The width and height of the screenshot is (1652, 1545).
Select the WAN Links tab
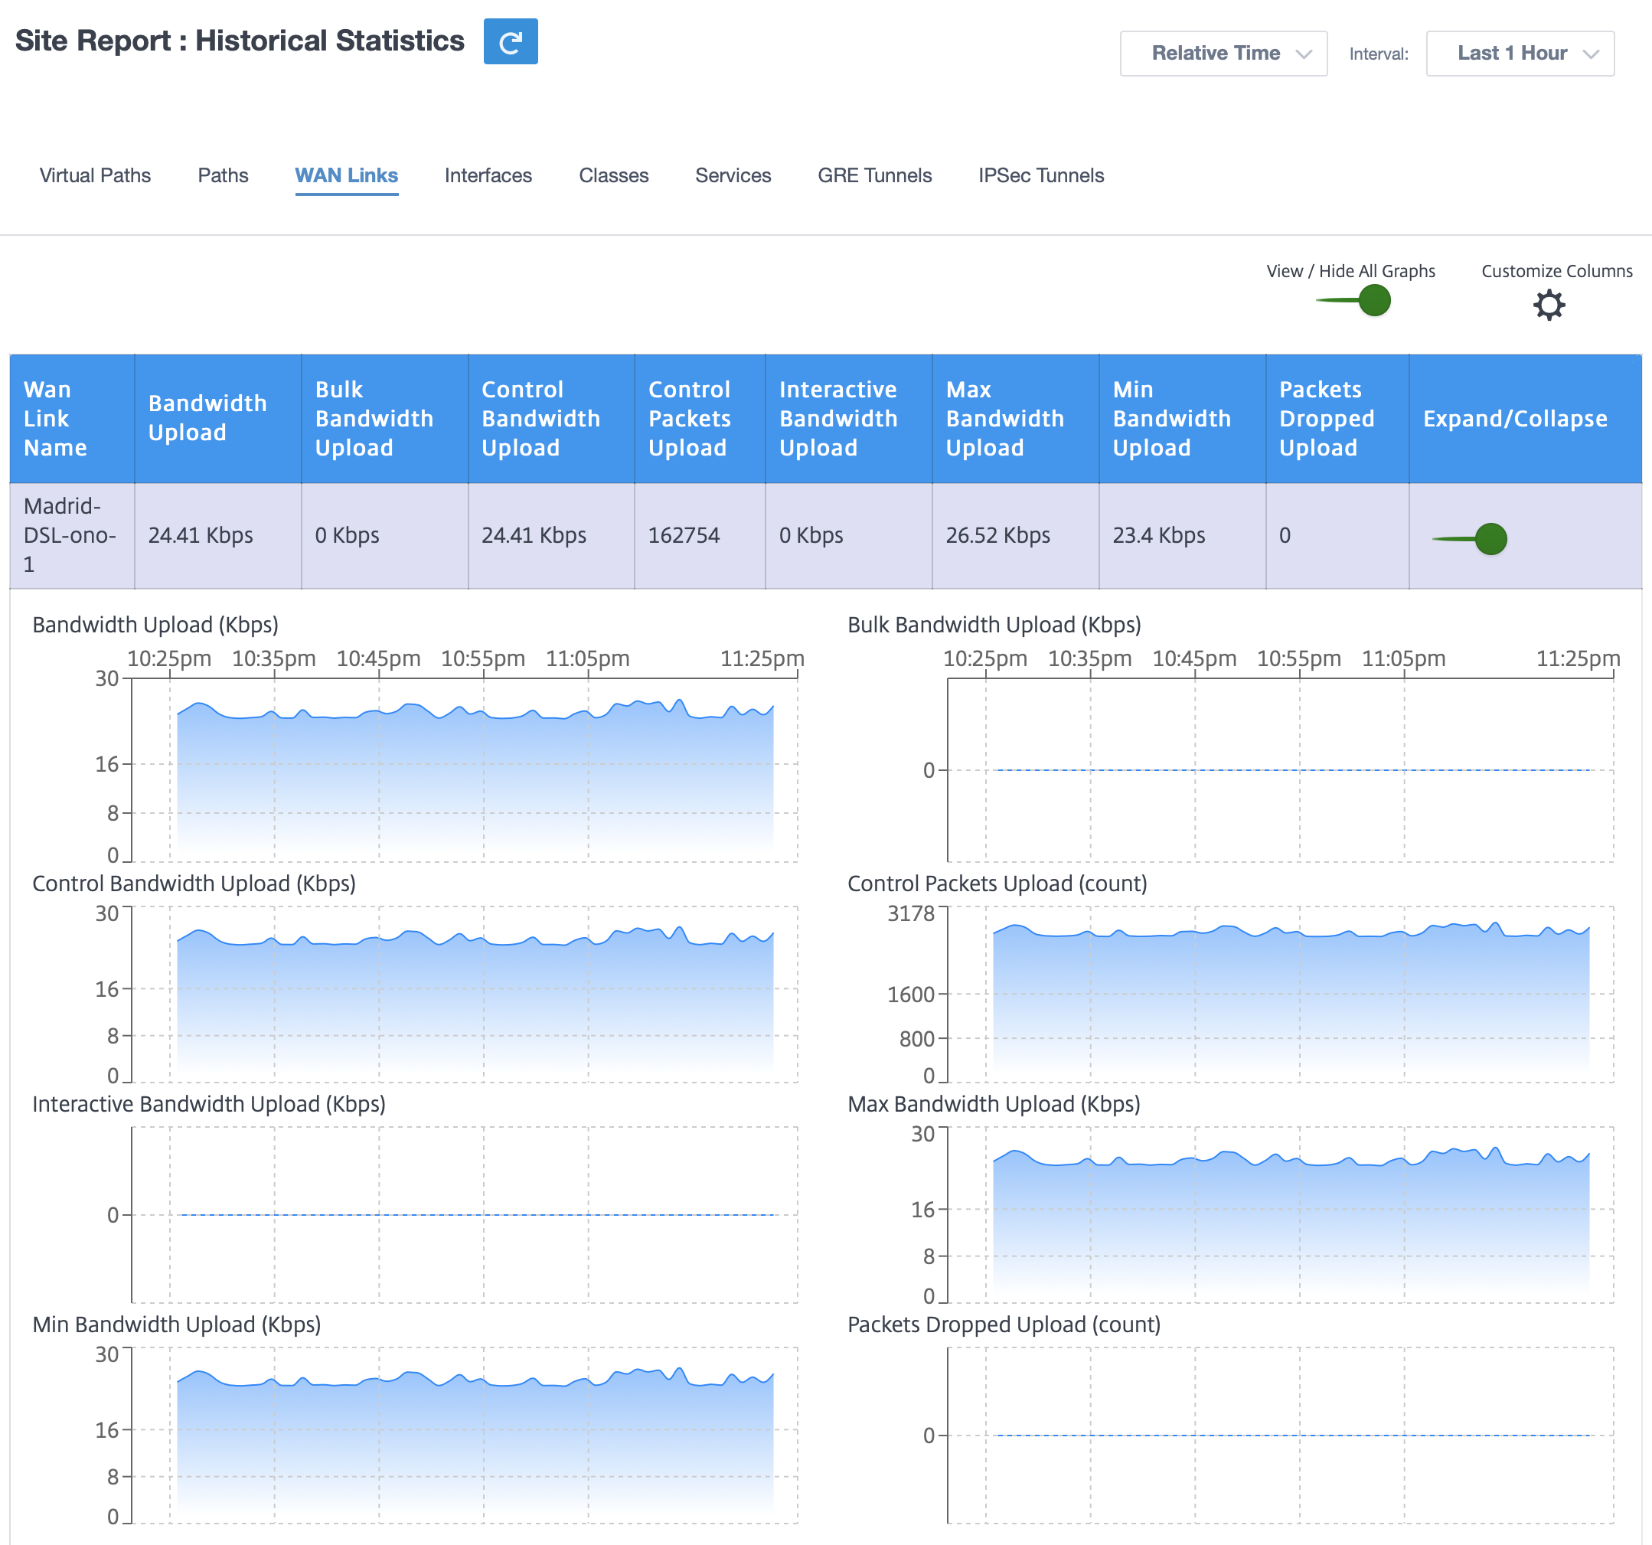point(347,175)
